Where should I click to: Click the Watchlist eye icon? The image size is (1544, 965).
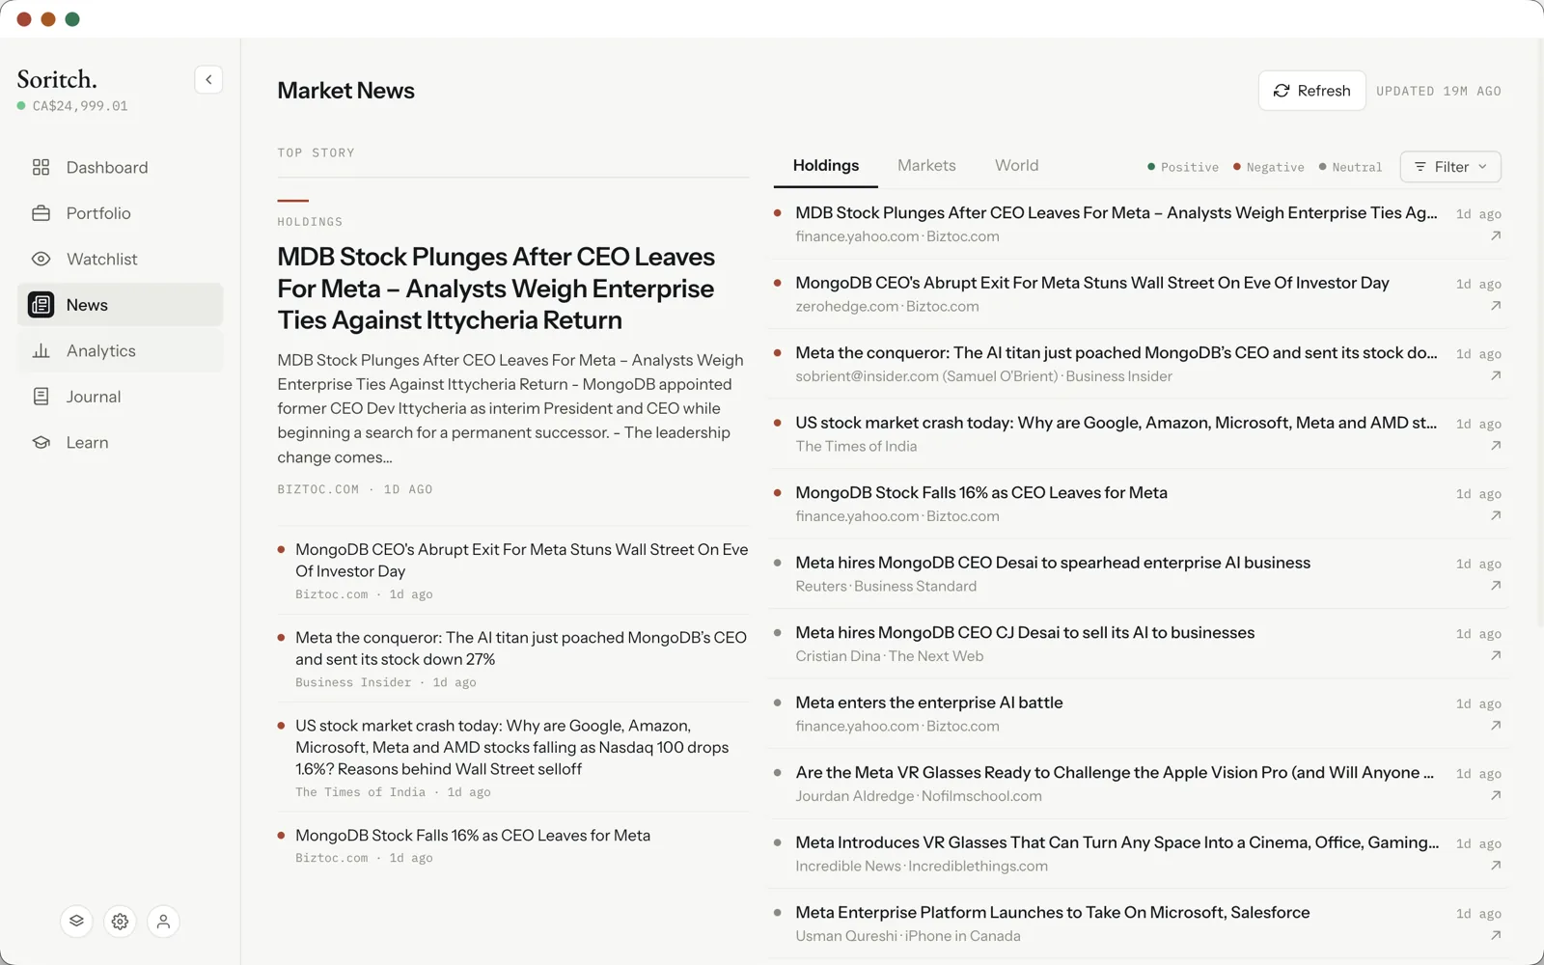pyautogui.click(x=41, y=259)
